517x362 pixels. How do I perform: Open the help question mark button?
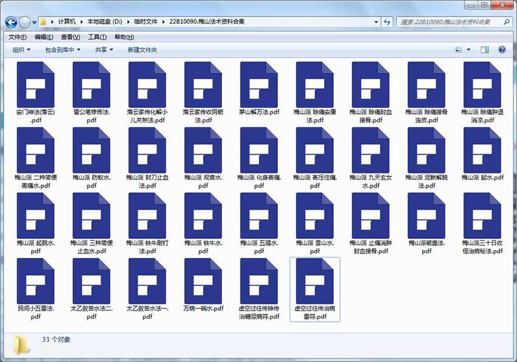(502, 50)
